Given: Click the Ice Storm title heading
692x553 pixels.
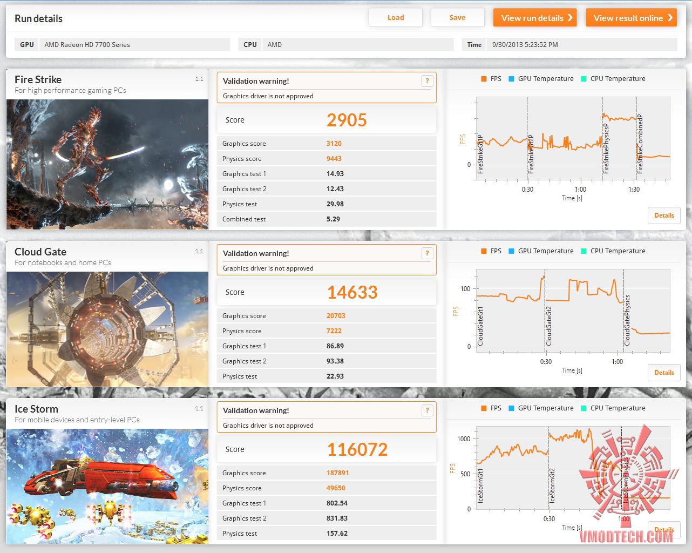Looking at the screenshot, I should tap(36, 409).
